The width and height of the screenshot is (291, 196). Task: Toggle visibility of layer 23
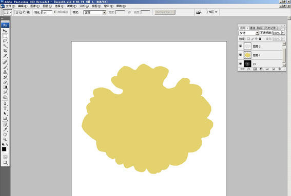(240, 64)
